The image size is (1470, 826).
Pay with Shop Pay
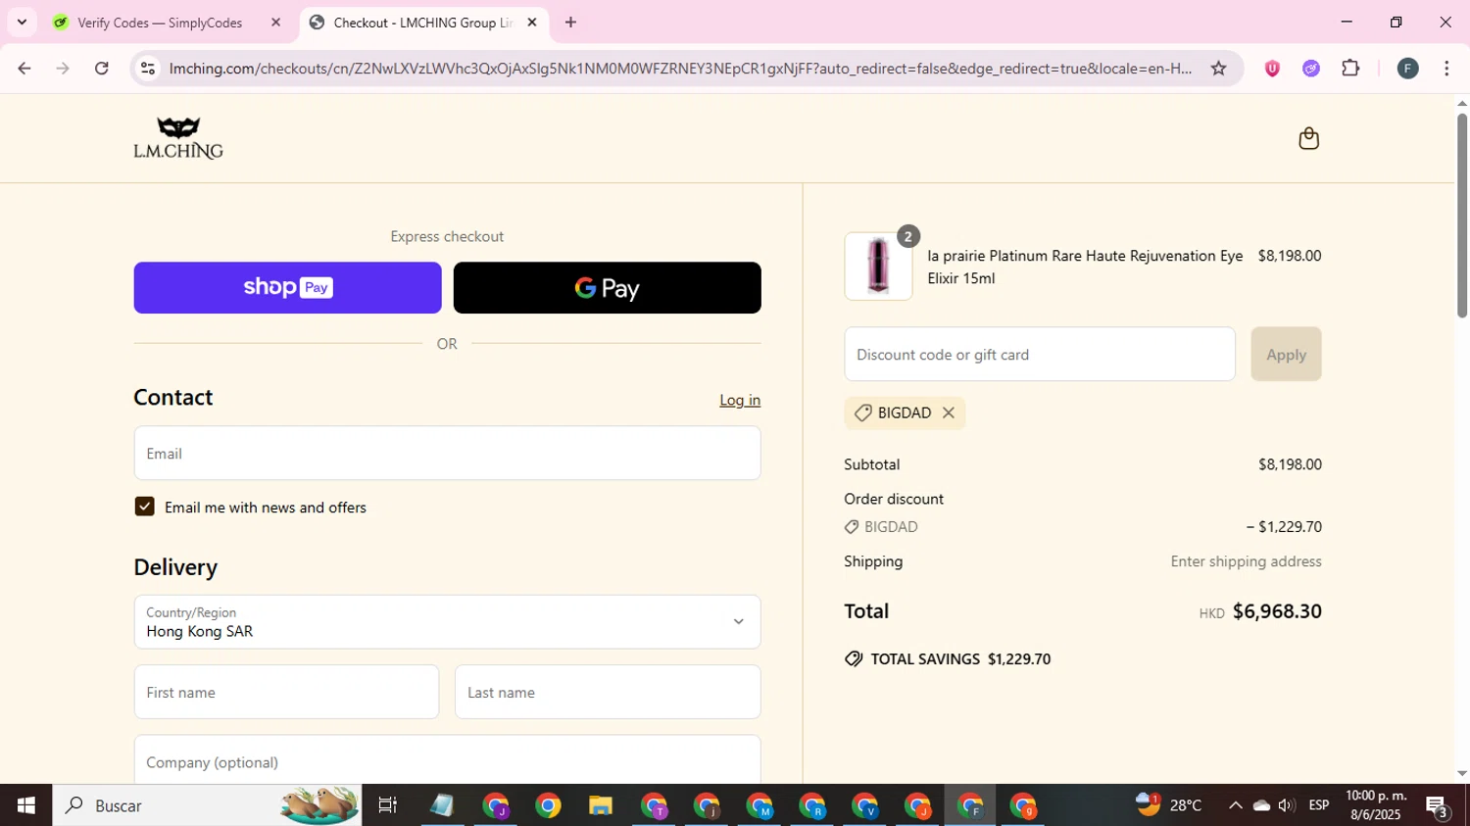pos(287,288)
